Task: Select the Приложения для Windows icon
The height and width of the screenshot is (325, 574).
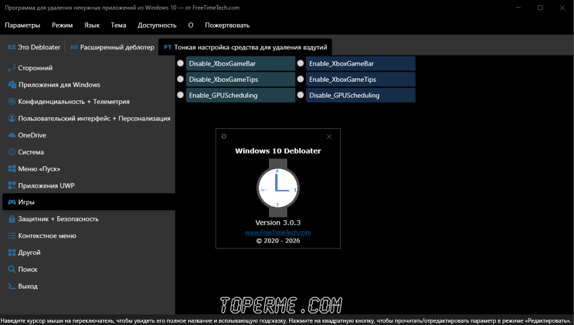Action: (12, 85)
